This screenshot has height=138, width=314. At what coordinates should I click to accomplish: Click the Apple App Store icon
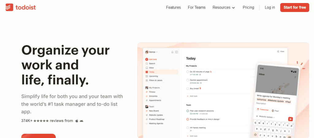pyautogui.click(x=77, y=121)
